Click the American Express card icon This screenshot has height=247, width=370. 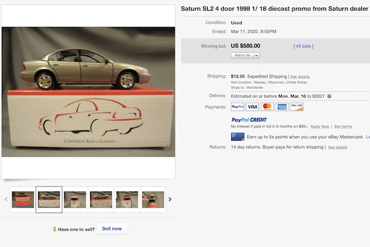(x=282, y=107)
